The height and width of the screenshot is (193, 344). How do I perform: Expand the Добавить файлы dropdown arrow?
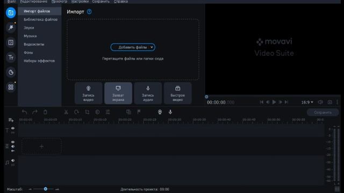[152, 47]
